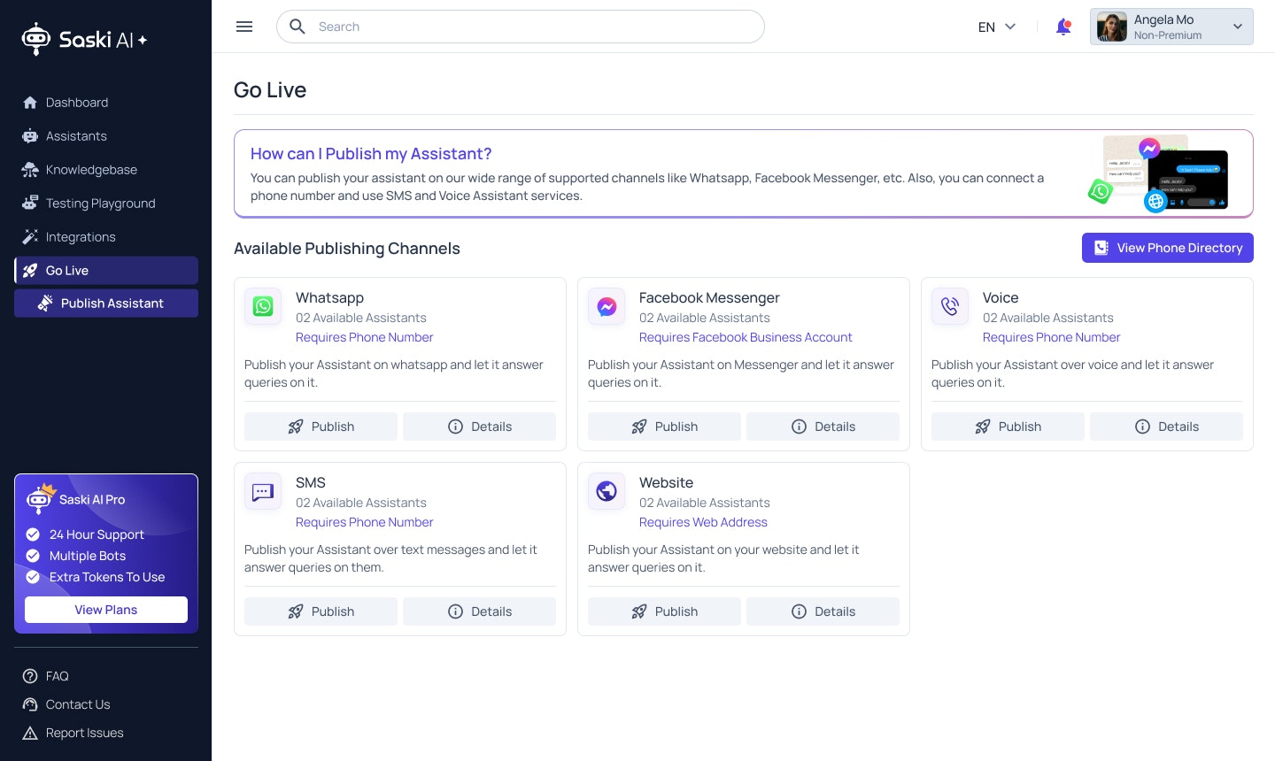Viewport: 1275px width, 761px height.
Task: Open the notifications bell
Action: tap(1063, 27)
